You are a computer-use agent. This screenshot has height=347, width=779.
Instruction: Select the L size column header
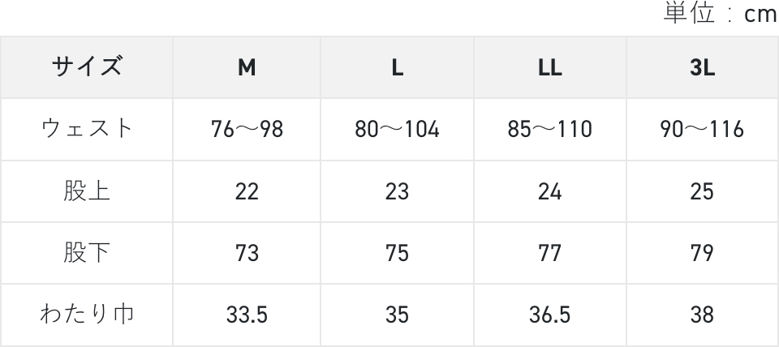click(397, 68)
